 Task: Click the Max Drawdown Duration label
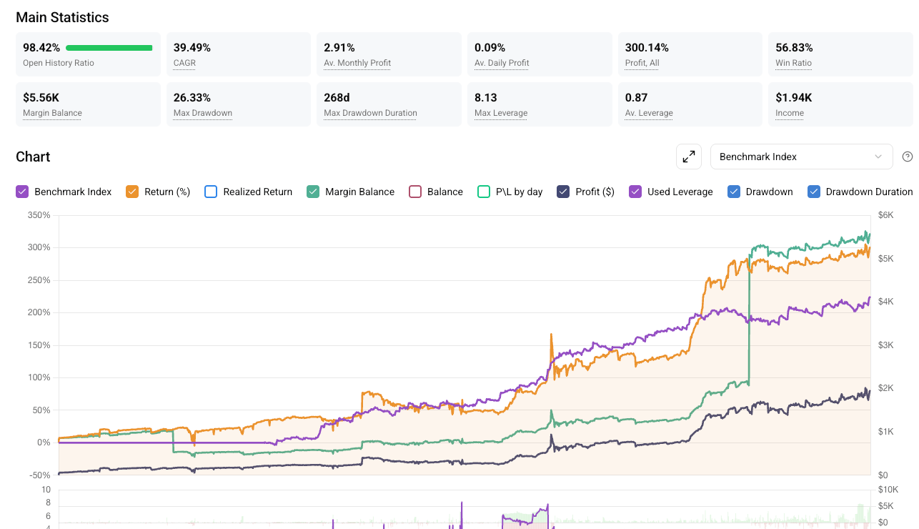(x=370, y=113)
